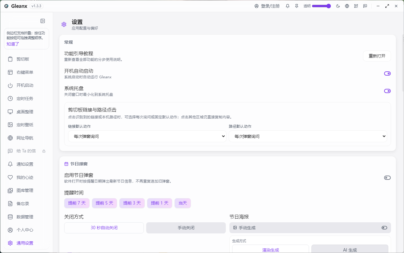The height and width of the screenshot is (253, 404).
Task: Click 登录/注册 in title bar
Action: point(267,6)
